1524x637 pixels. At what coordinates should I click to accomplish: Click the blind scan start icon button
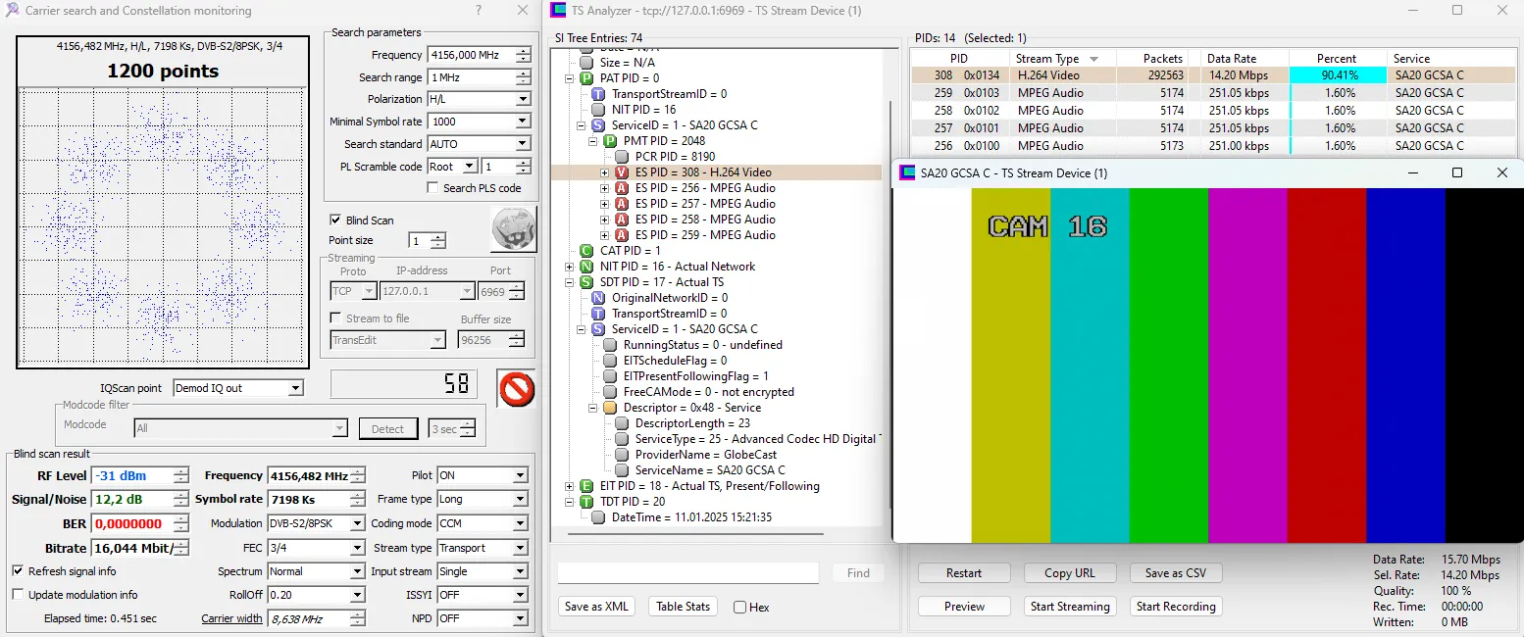tap(513, 229)
